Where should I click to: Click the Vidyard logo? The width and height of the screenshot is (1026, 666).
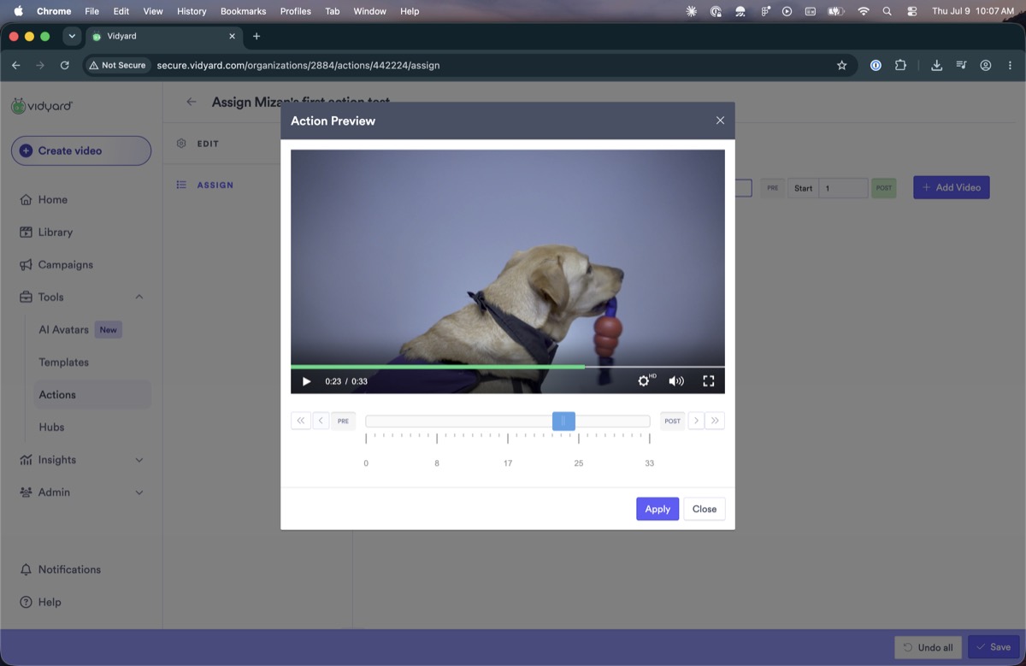(x=42, y=106)
